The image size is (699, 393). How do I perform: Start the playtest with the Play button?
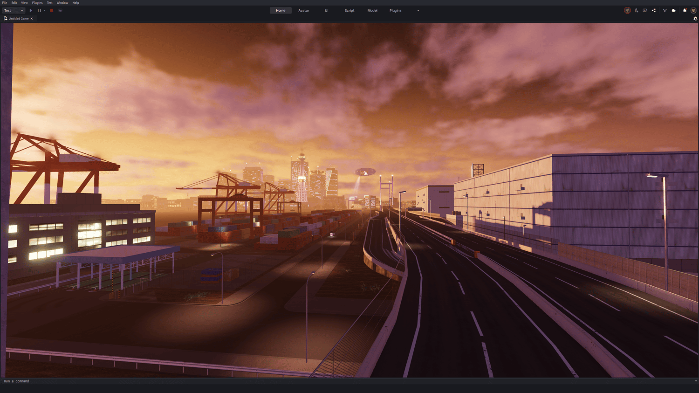tap(31, 10)
